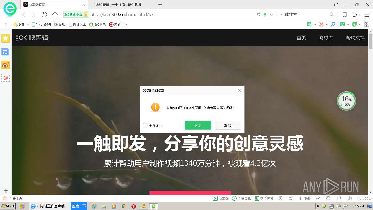Show hidden system tray icons
373x210 pixels.
pyautogui.click(x=318, y=206)
